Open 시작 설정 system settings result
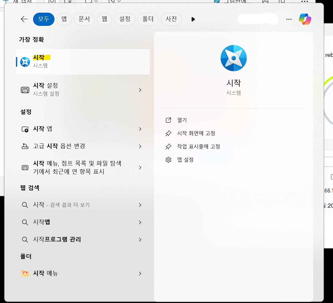 (x=83, y=90)
